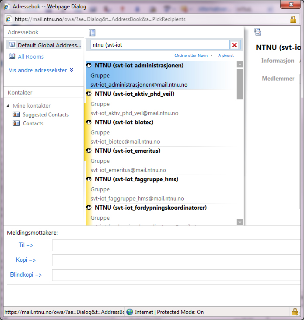Click the book icon of Default Global Address

[12, 45]
